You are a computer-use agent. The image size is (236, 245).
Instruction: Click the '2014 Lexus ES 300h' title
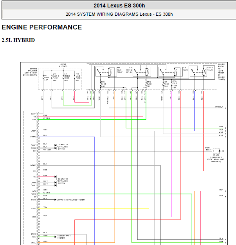(119, 5)
